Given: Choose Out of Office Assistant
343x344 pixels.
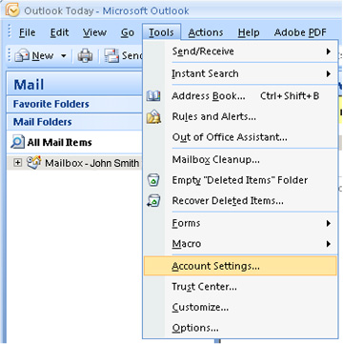Looking at the screenshot, I should pyautogui.click(x=240, y=137).
